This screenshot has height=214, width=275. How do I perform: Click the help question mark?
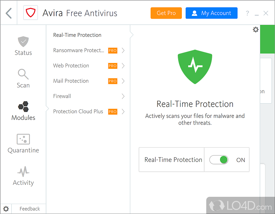tap(247, 13)
